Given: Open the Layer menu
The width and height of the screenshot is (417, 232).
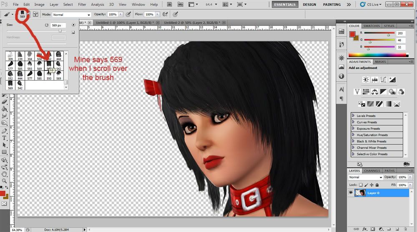Looking at the screenshot, I should pyautogui.click(x=54, y=5).
